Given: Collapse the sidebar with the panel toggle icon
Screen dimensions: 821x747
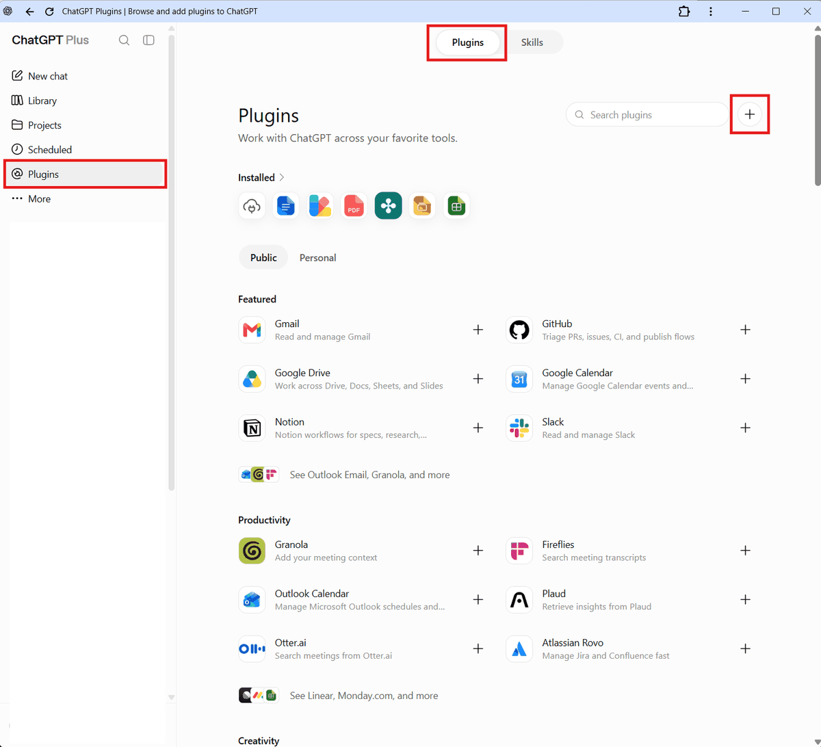Looking at the screenshot, I should pos(148,40).
